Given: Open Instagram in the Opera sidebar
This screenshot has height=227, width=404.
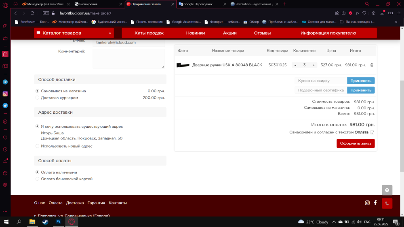Looking at the screenshot, I should pyautogui.click(x=5, y=94).
